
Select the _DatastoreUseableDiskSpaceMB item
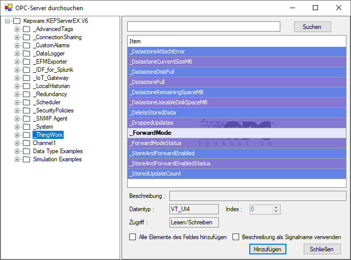click(237, 103)
